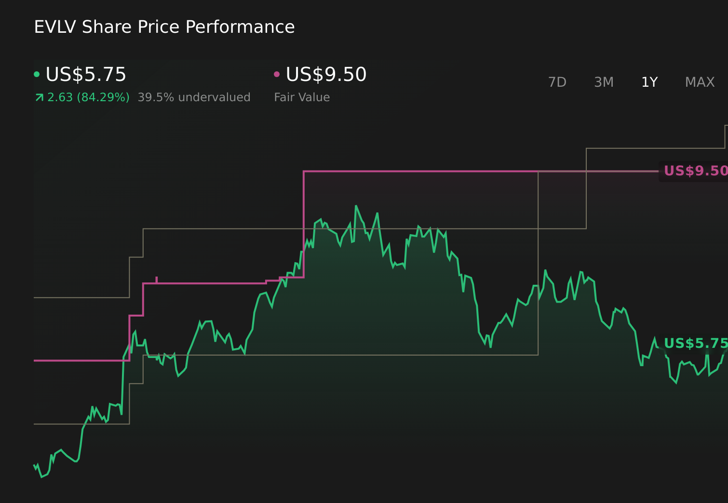Open the MAX historical view

coord(699,82)
